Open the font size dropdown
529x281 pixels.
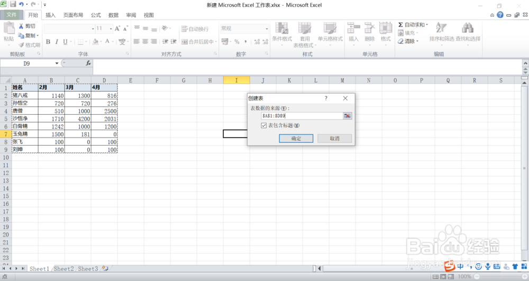pyautogui.click(x=111, y=29)
